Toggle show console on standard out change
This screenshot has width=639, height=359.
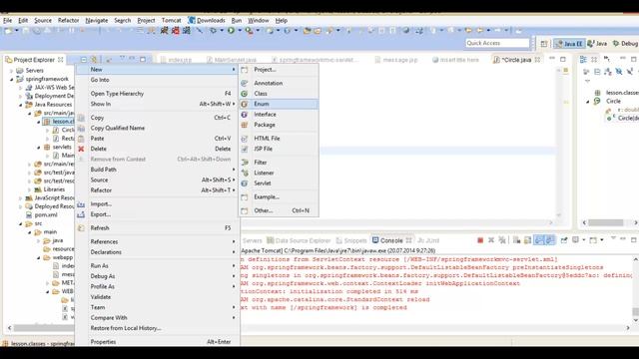point(539,240)
